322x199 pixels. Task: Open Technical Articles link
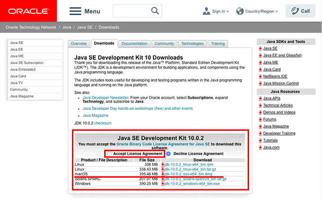pyautogui.click(x=278, y=106)
